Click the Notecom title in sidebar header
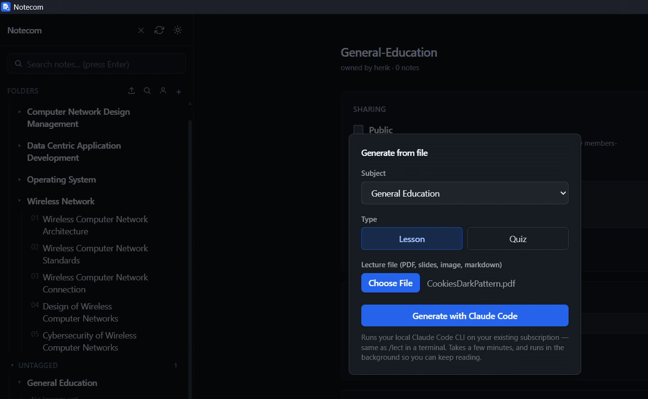Image resolution: width=648 pixels, height=399 pixels. (25, 31)
